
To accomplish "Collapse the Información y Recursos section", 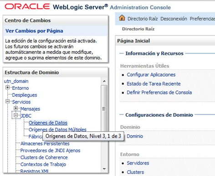I will [x=121, y=53].
